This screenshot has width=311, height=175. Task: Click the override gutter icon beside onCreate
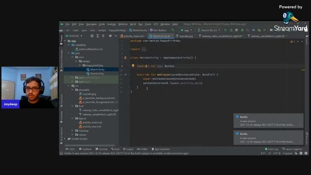pos(125,74)
